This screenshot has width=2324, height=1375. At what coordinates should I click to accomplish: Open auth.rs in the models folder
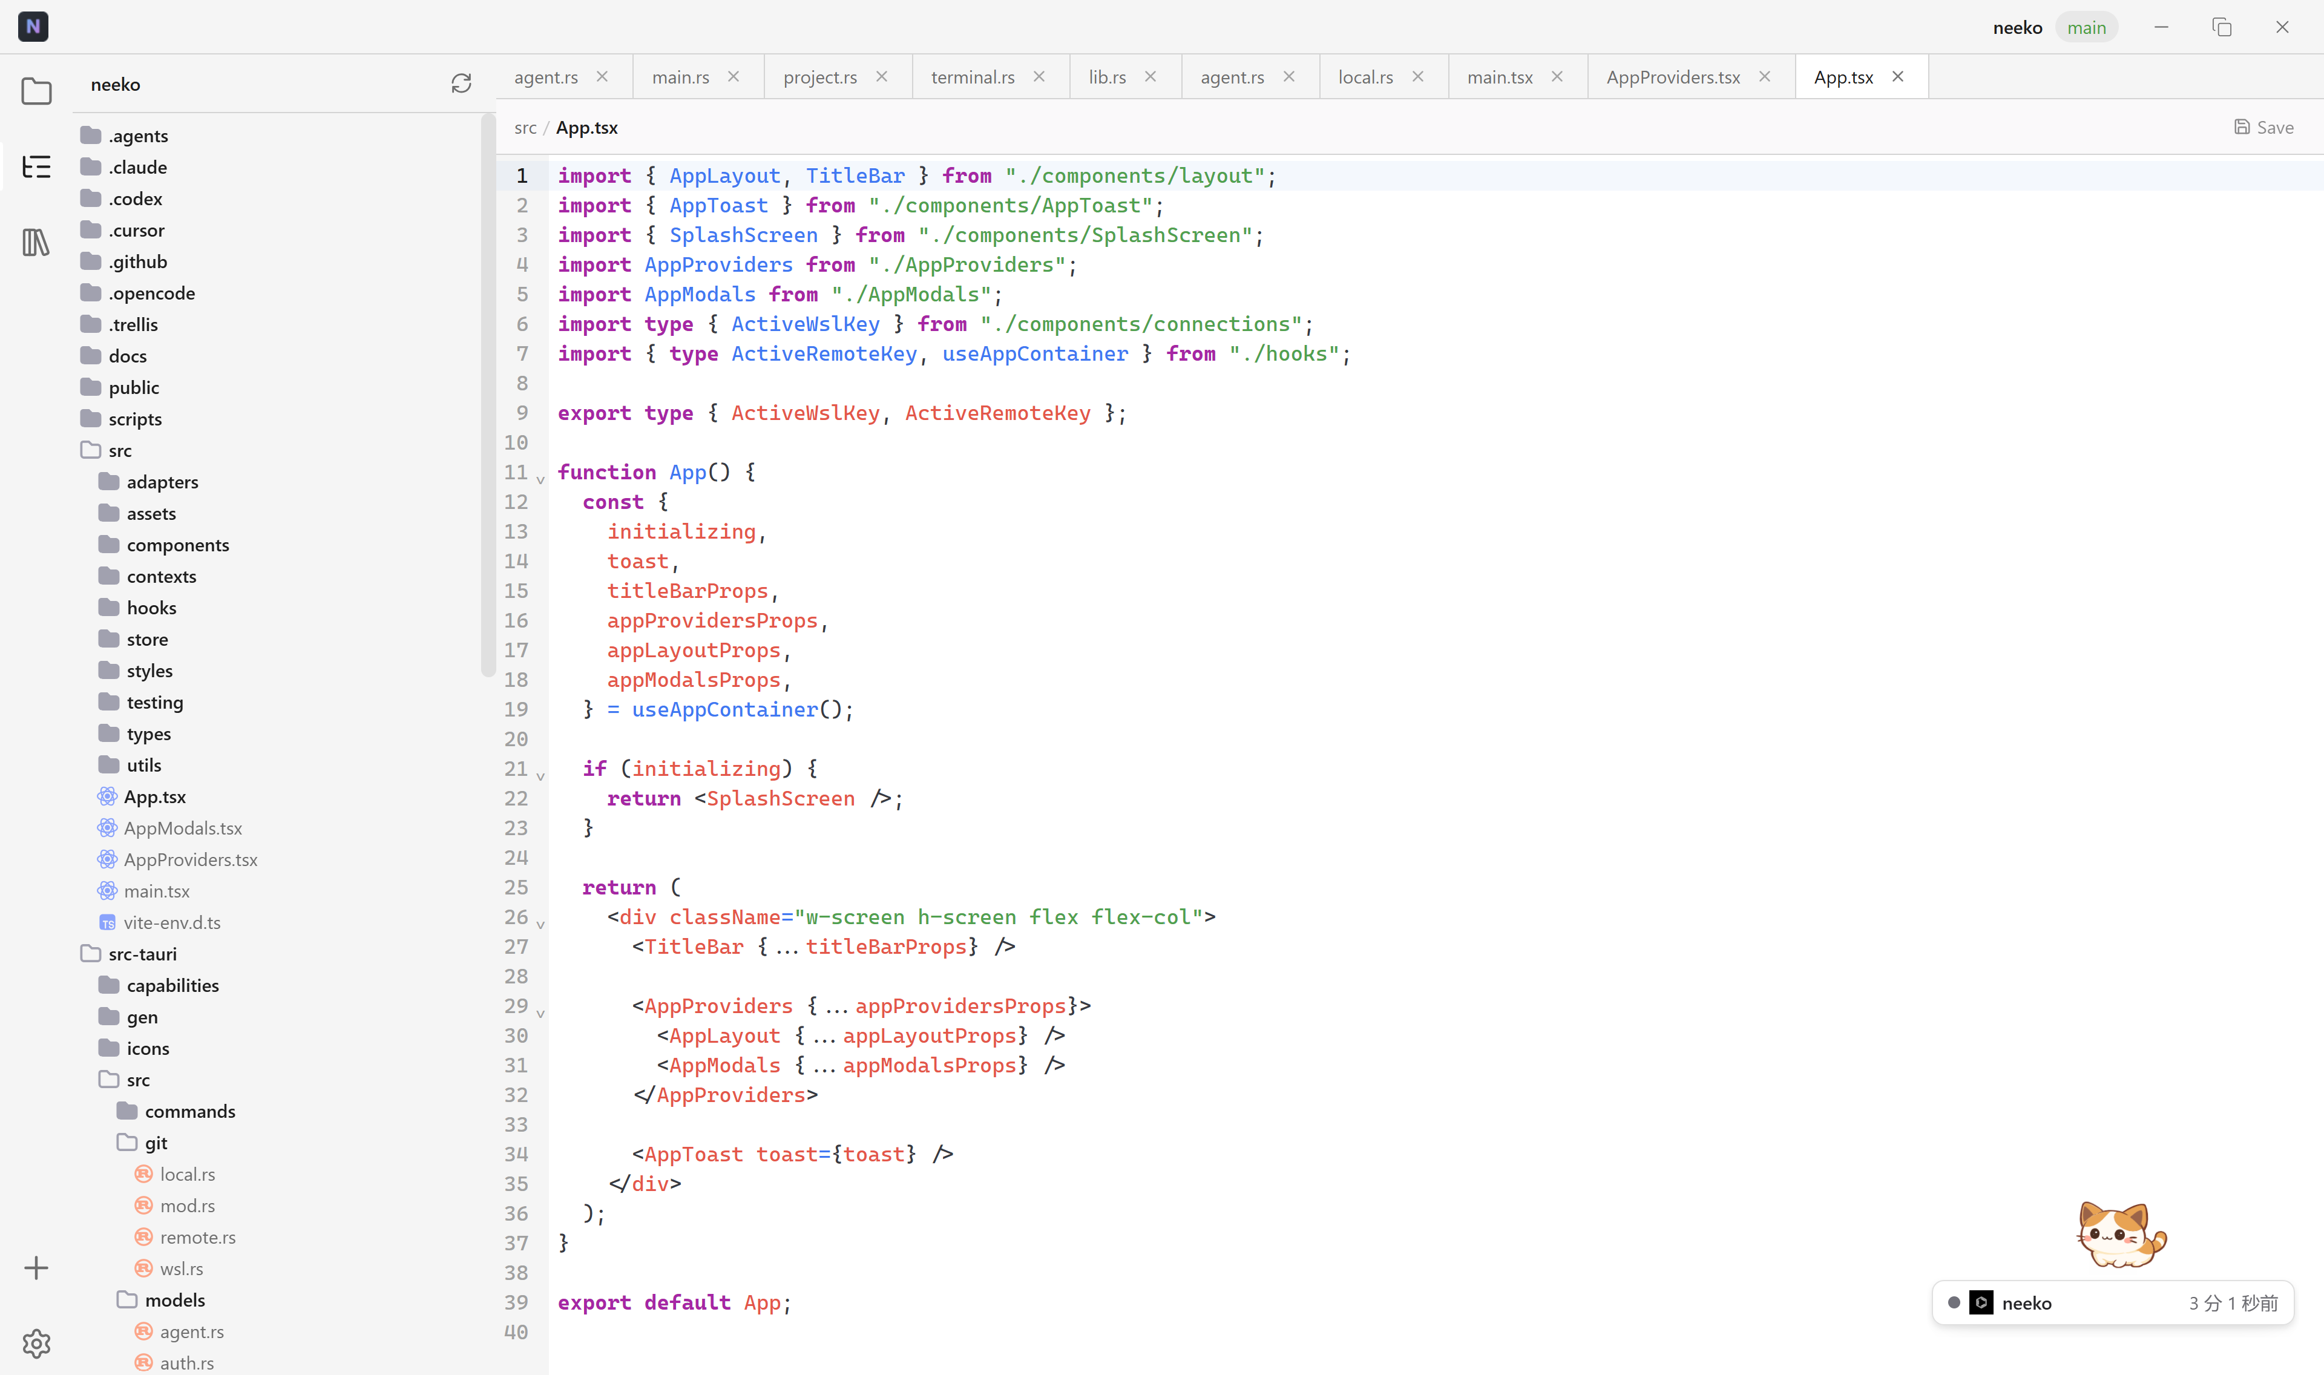tap(175, 1363)
